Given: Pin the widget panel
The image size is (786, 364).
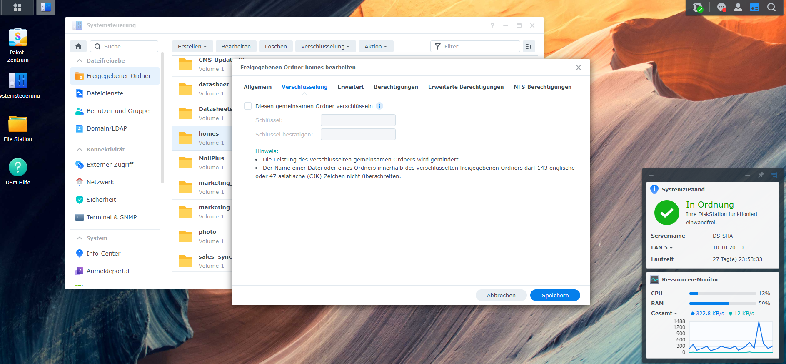Looking at the screenshot, I should coord(761,175).
